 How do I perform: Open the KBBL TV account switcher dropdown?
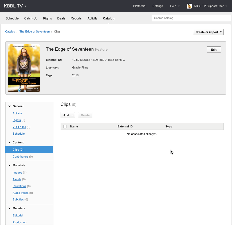coord(15,6)
